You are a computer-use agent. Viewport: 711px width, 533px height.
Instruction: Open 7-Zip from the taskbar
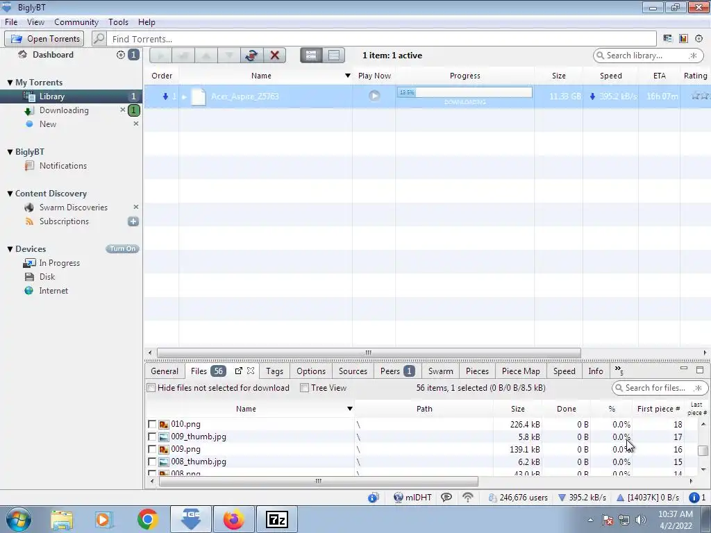click(x=277, y=519)
